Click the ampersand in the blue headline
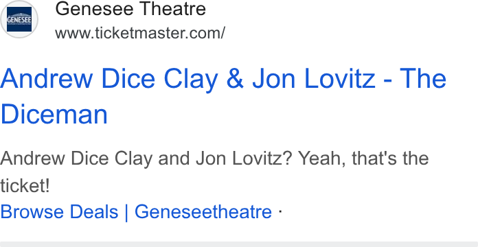Image resolution: width=478 pixels, height=247 pixels. point(235,79)
